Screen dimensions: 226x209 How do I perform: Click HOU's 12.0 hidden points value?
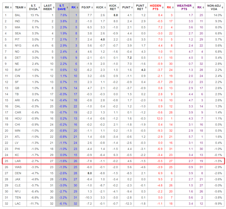pos(159,119)
